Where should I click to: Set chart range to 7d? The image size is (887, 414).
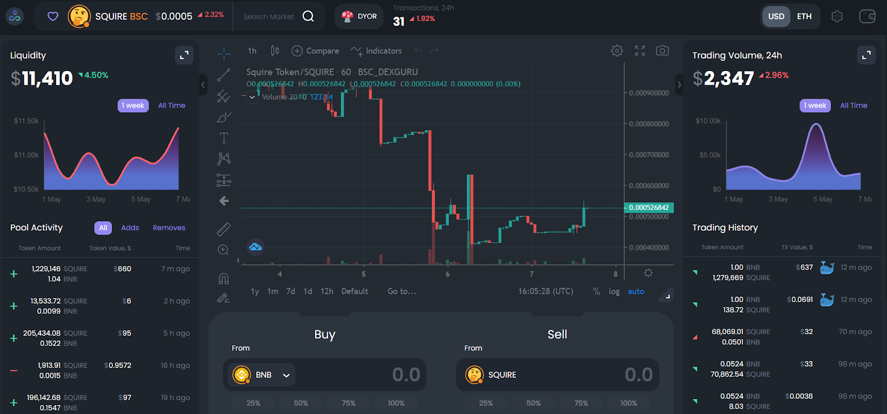(290, 292)
